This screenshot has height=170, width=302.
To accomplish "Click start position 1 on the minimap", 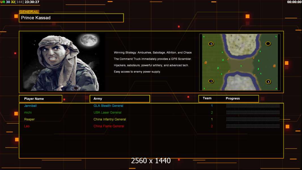I will click(x=211, y=81).
